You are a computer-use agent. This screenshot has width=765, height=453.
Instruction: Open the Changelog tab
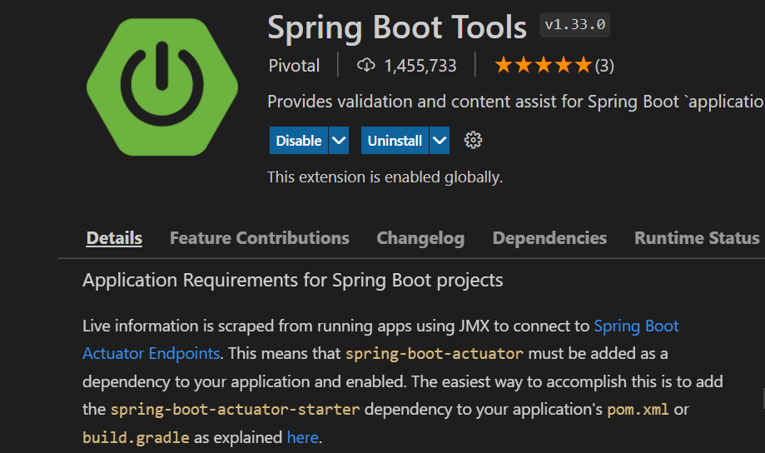tap(420, 238)
